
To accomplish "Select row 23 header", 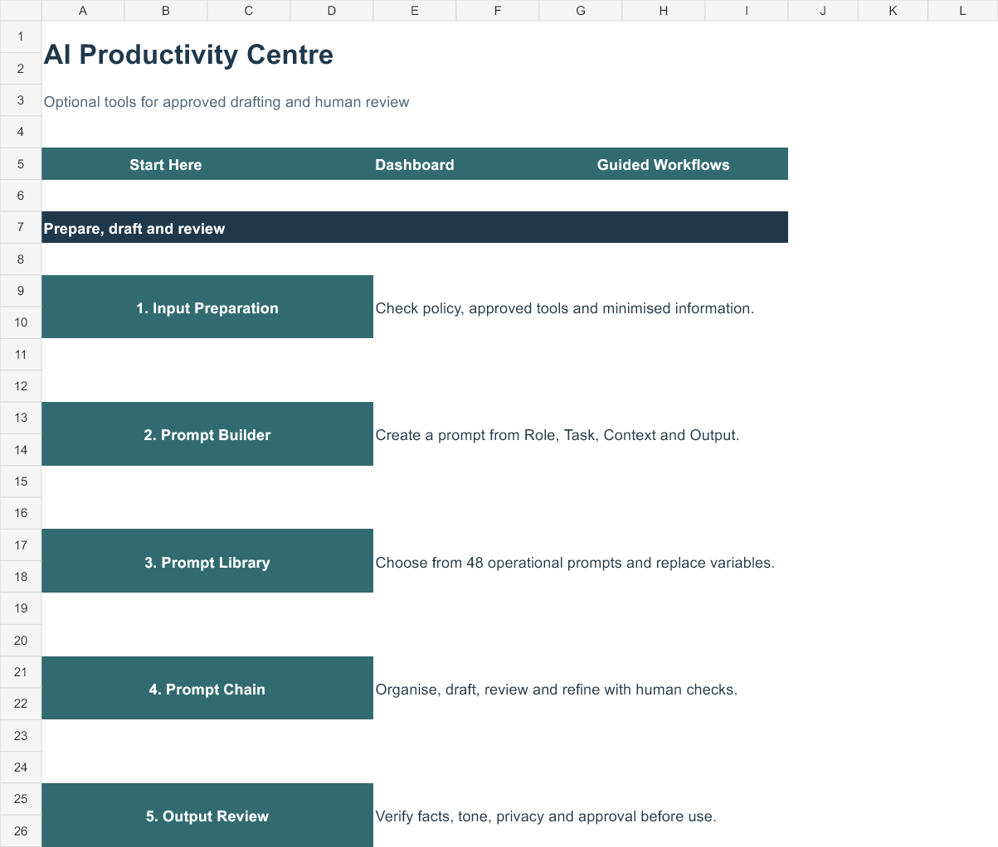I will point(21,736).
